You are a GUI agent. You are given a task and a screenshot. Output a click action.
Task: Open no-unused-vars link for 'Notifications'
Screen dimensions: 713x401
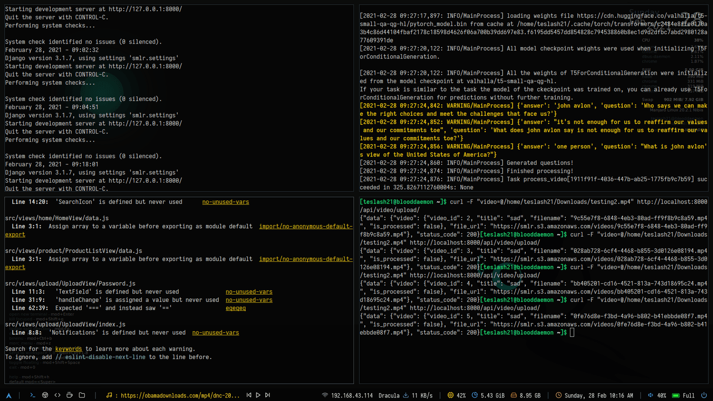point(215,333)
